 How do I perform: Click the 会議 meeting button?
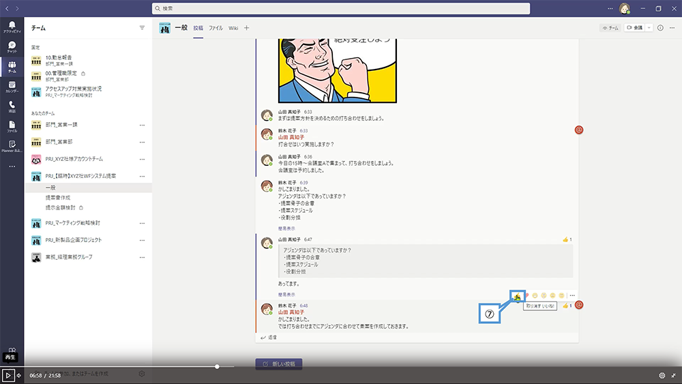pyautogui.click(x=634, y=28)
